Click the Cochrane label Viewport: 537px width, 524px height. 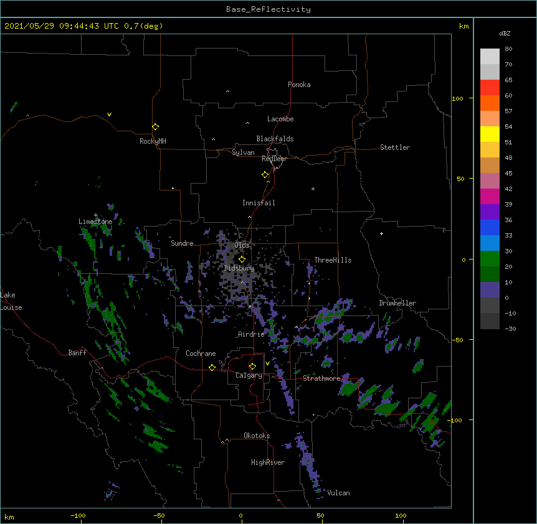(x=201, y=353)
